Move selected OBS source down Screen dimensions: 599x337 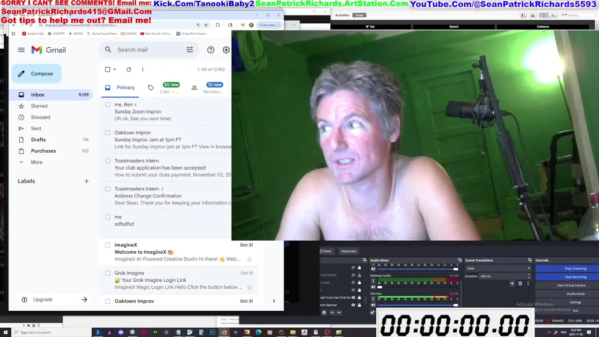click(x=339, y=313)
